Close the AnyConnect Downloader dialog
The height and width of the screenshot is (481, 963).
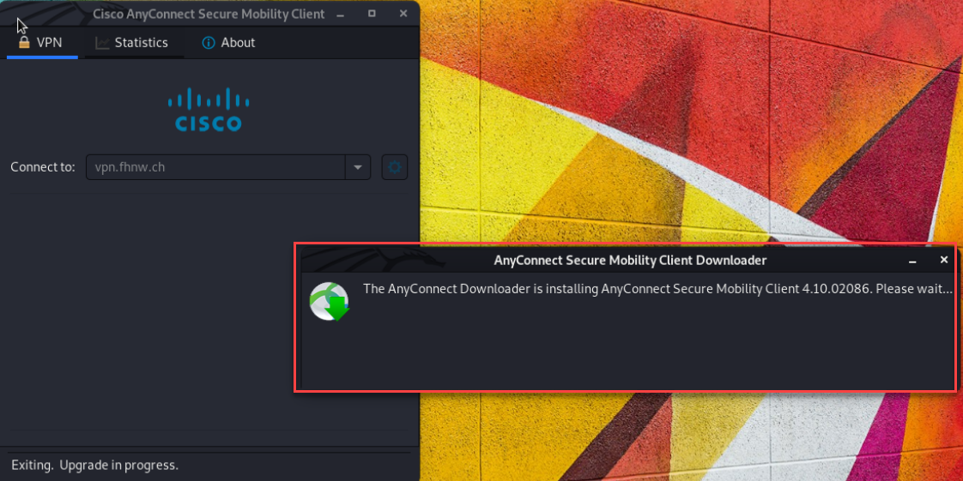[x=944, y=260]
